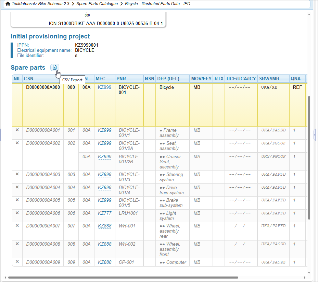Click the PNR column header
This screenshot has height=282, width=318.
[129, 79]
